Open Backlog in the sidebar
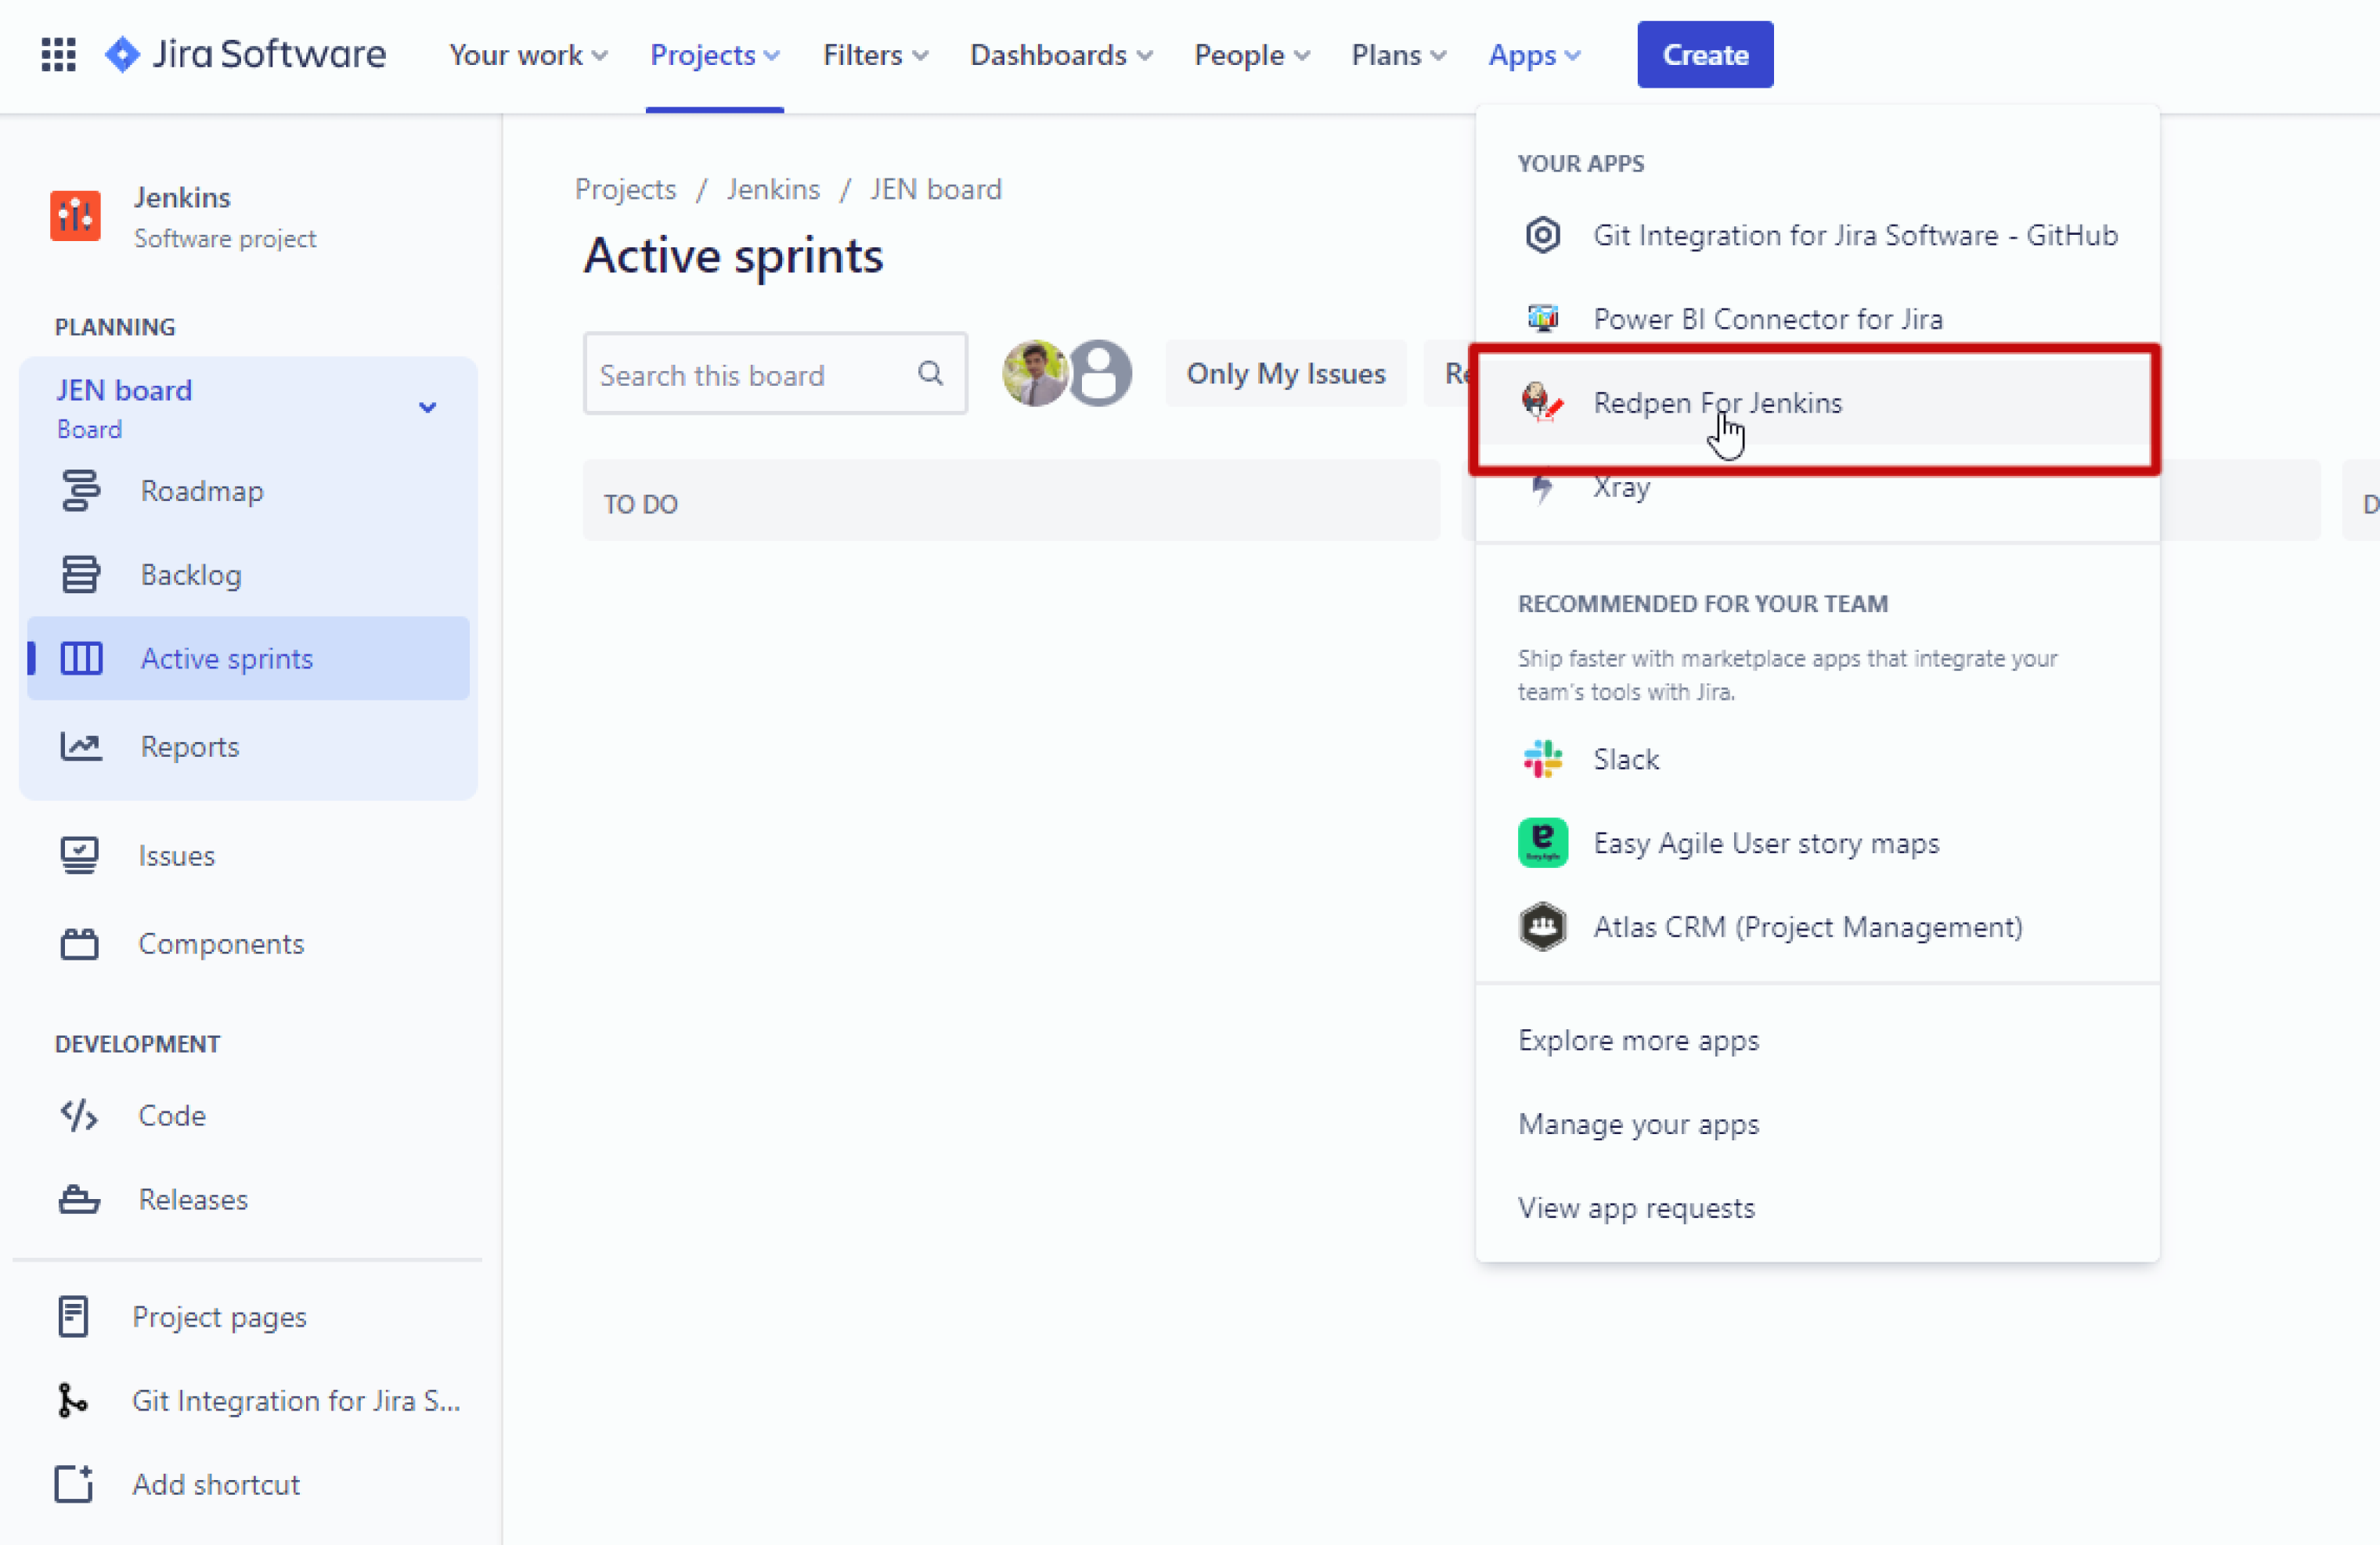This screenshot has height=1545, width=2380. click(x=248, y=575)
